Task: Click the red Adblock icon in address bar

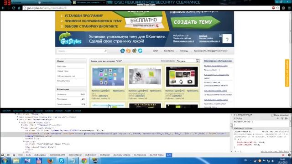Action: 273,8
